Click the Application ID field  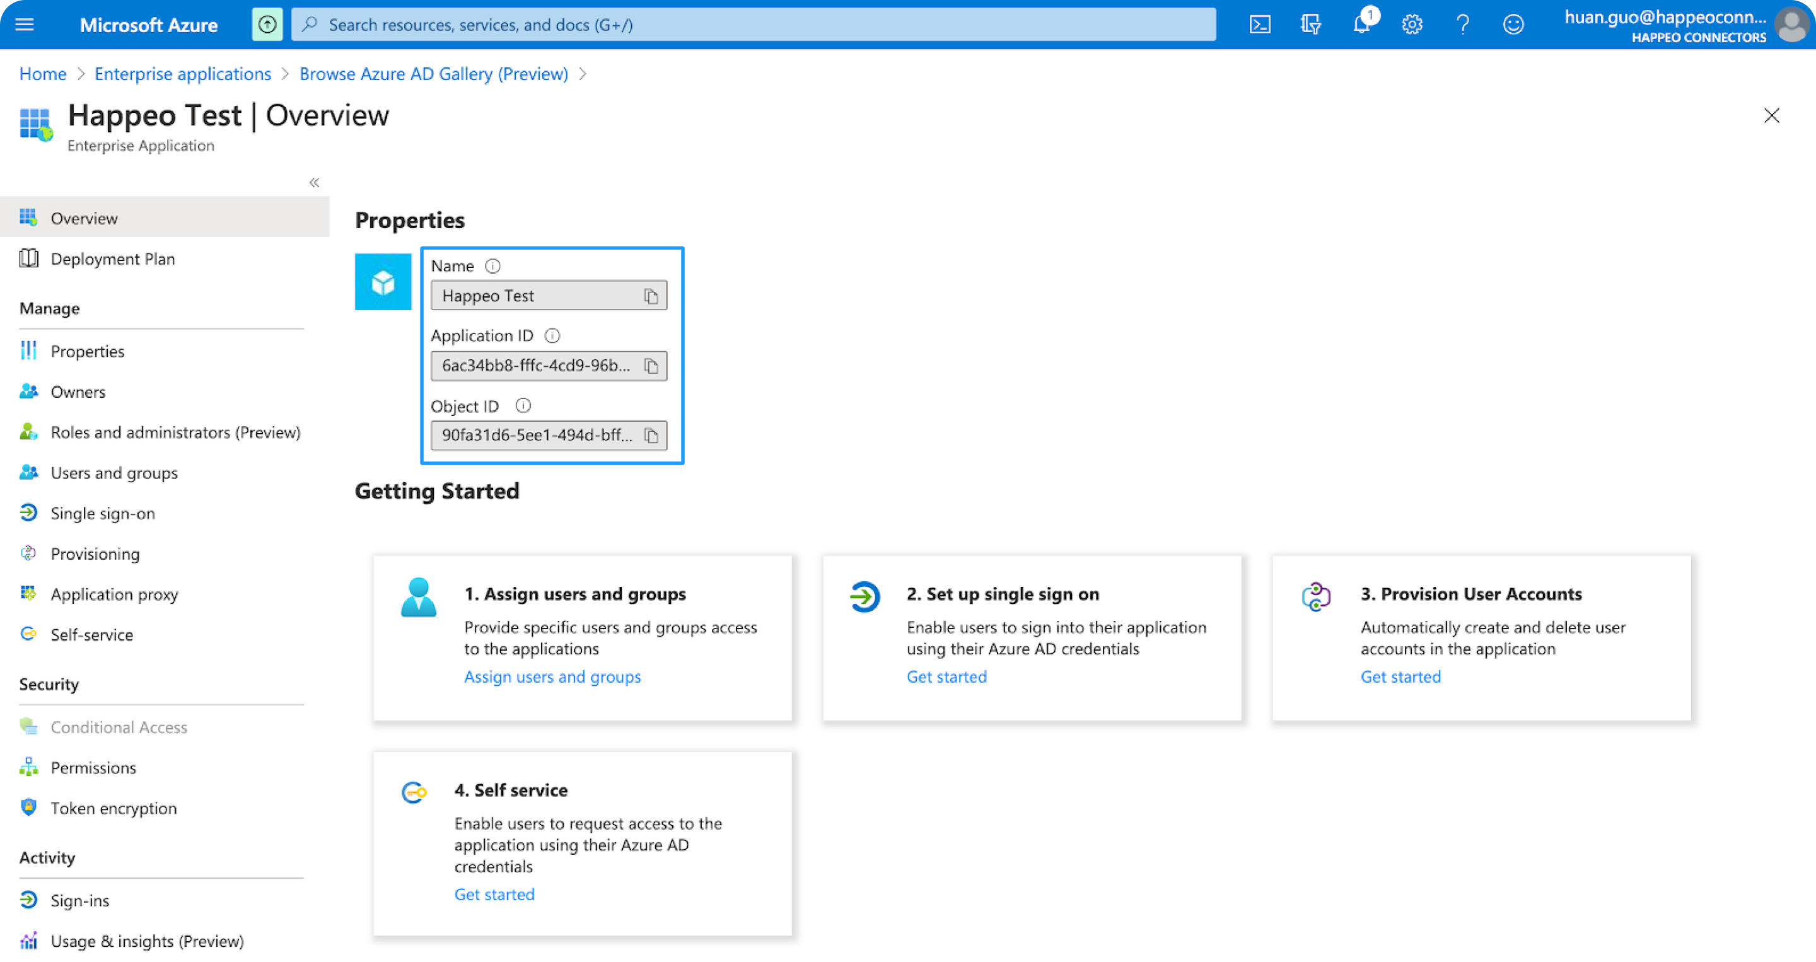click(x=549, y=366)
